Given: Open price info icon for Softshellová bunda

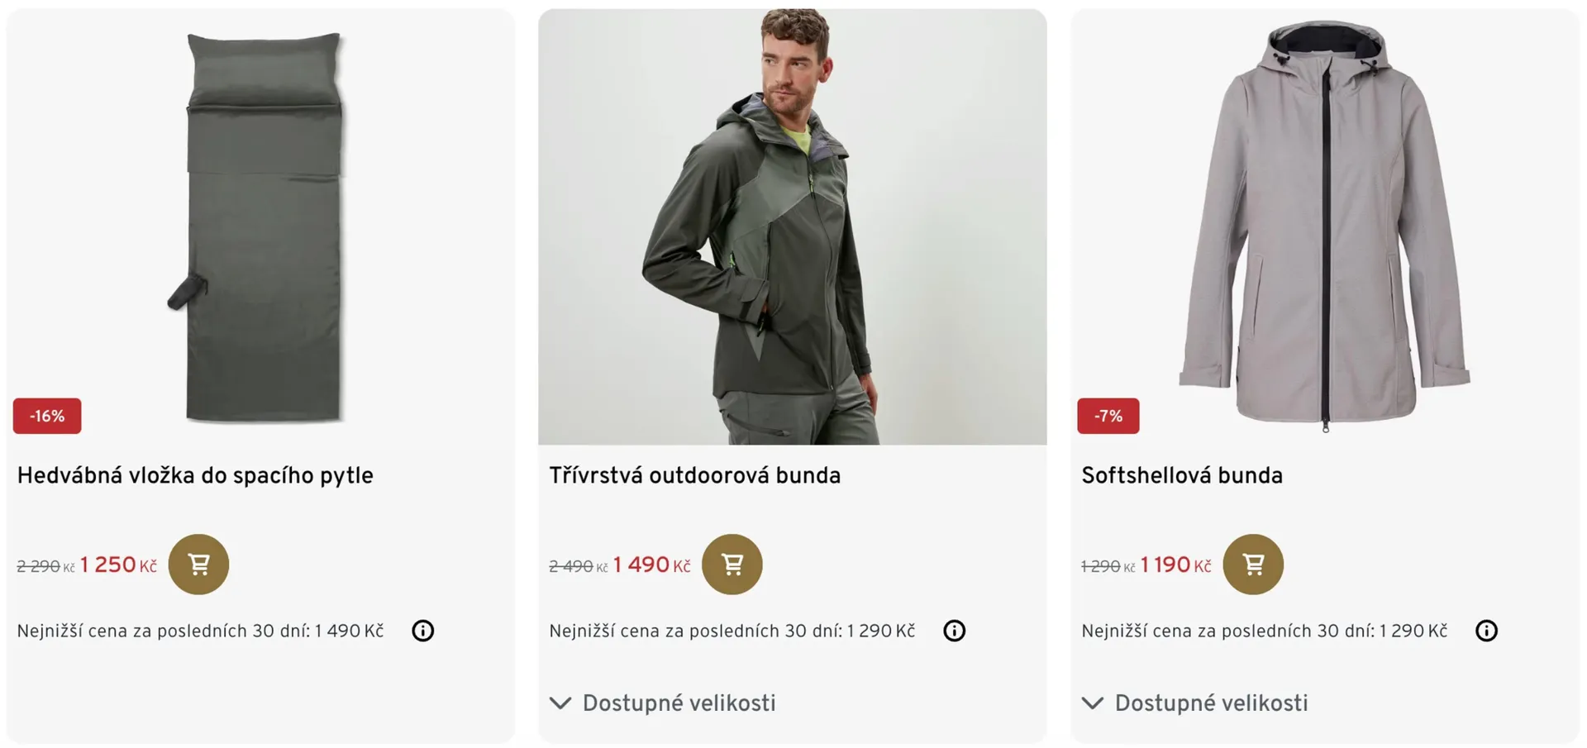Looking at the screenshot, I should [1486, 631].
